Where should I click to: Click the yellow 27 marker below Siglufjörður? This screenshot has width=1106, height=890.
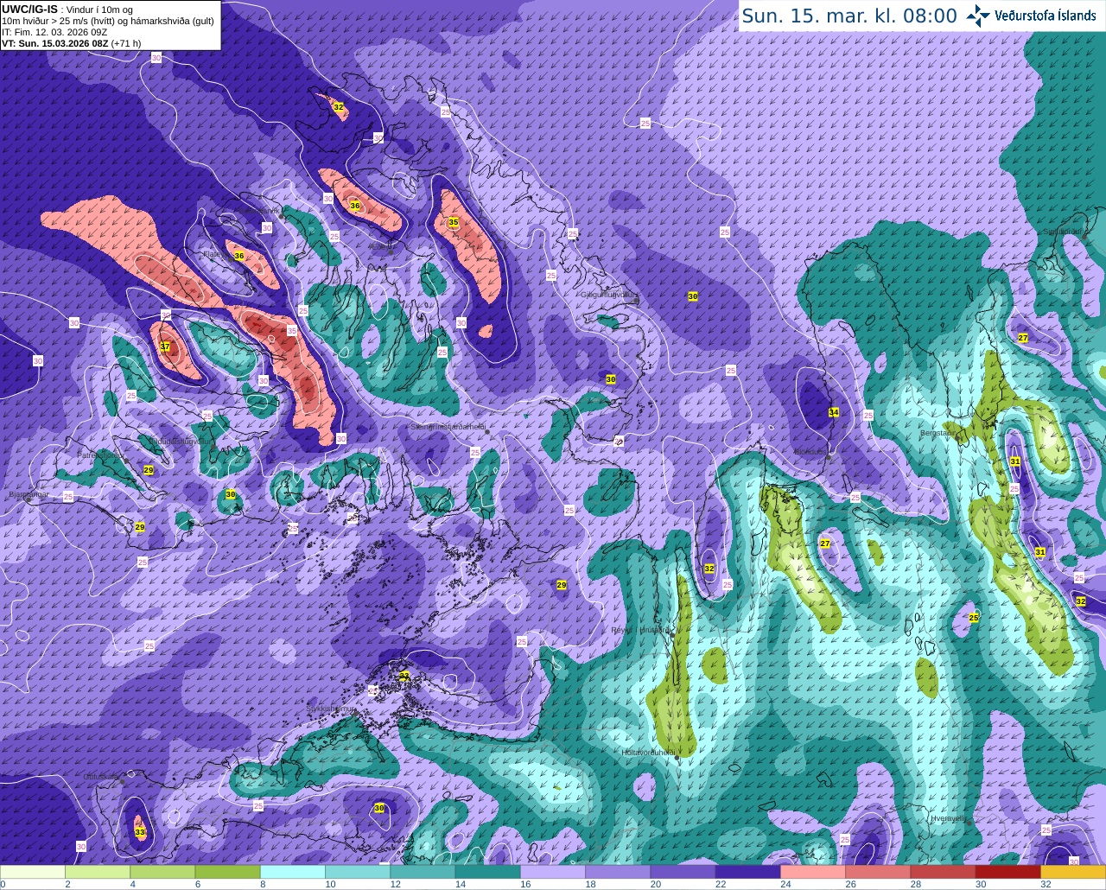click(1023, 338)
